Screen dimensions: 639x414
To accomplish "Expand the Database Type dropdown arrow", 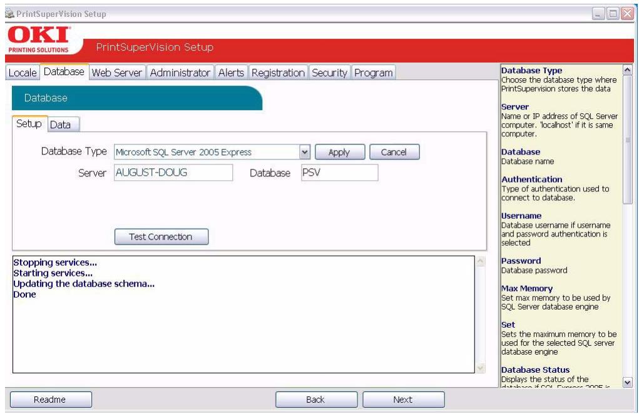I will click(304, 152).
